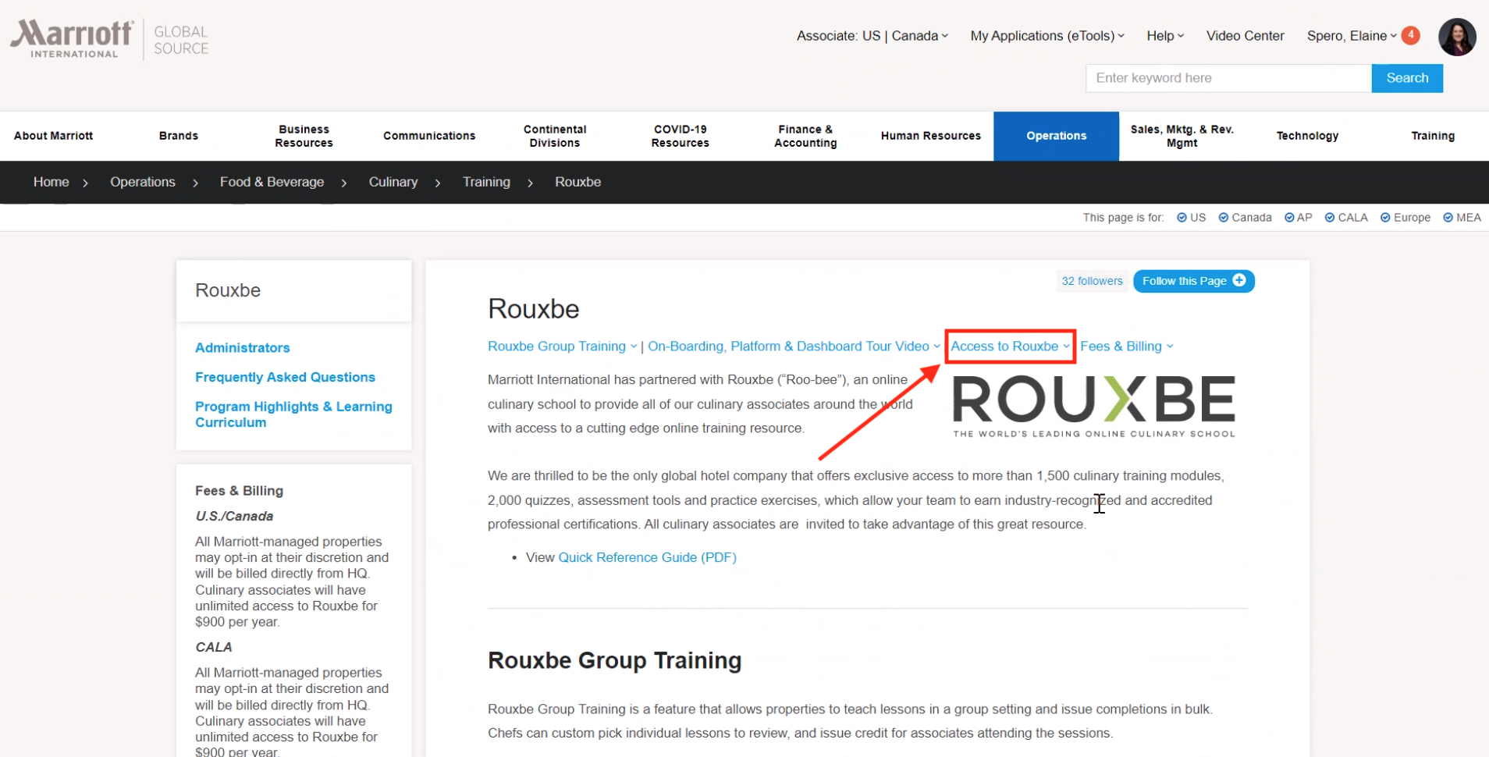Click the Fees & Billing sidebar heading
Screen dimensions: 1489x757
(x=239, y=491)
